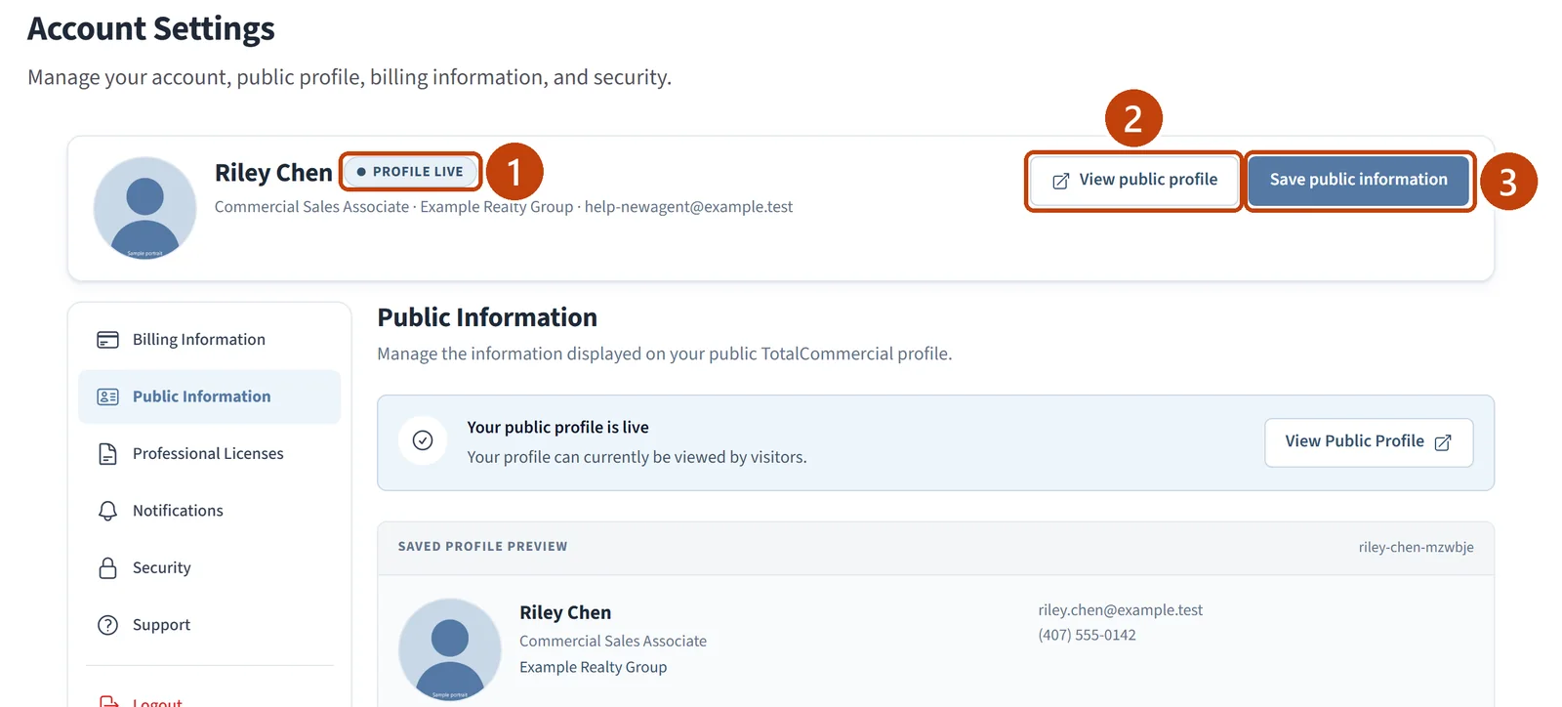Open the Security settings page

point(209,568)
